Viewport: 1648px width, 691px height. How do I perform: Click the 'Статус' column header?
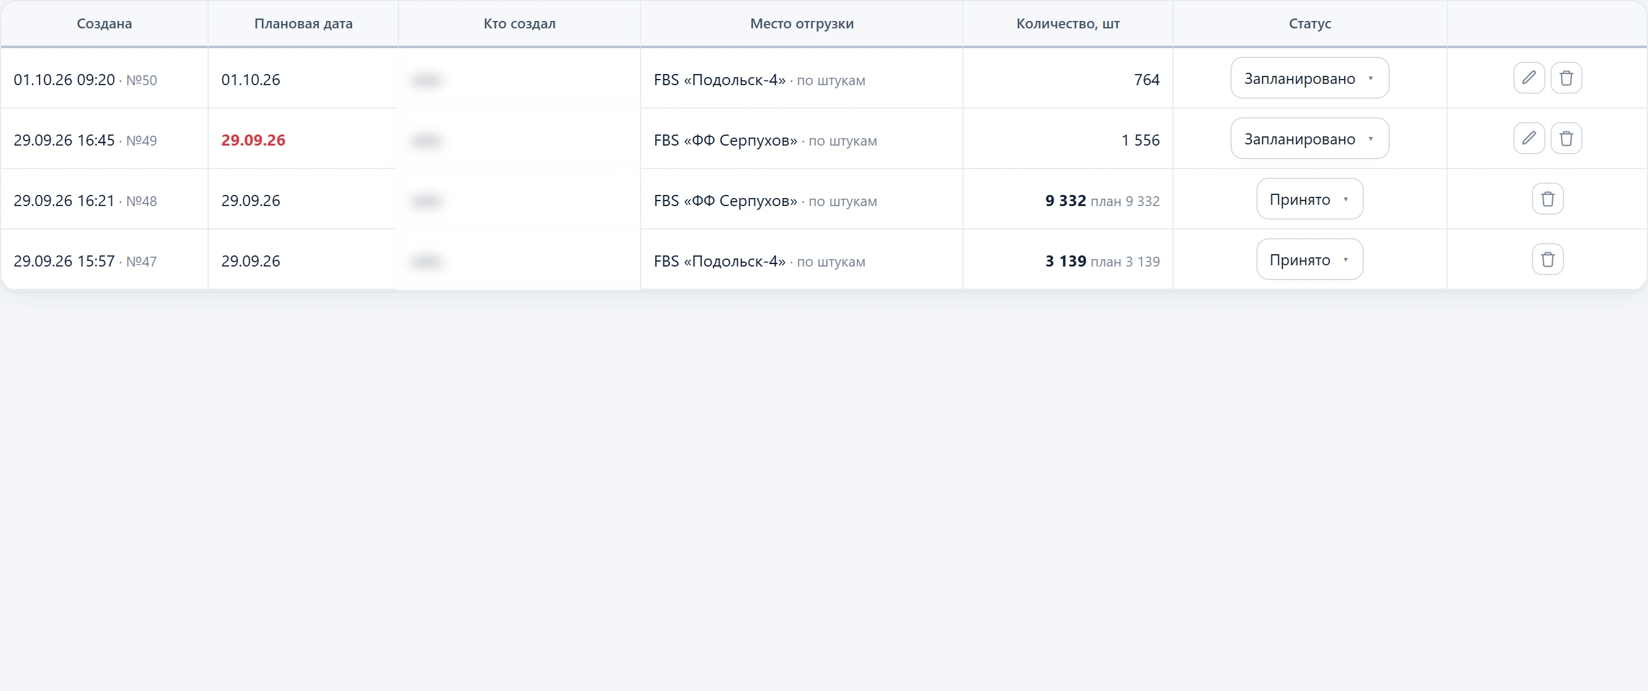pyautogui.click(x=1310, y=23)
